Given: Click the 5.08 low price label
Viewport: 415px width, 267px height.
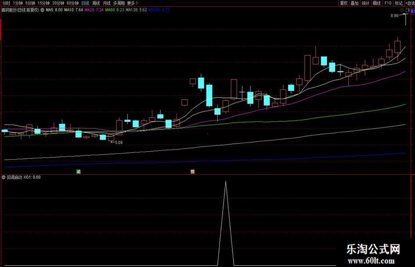Looking at the screenshot, I should coord(119,142).
